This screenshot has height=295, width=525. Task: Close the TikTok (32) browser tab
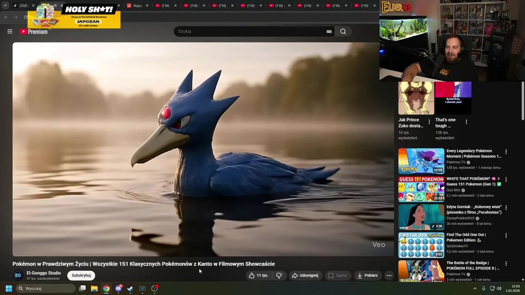(34, 6)
